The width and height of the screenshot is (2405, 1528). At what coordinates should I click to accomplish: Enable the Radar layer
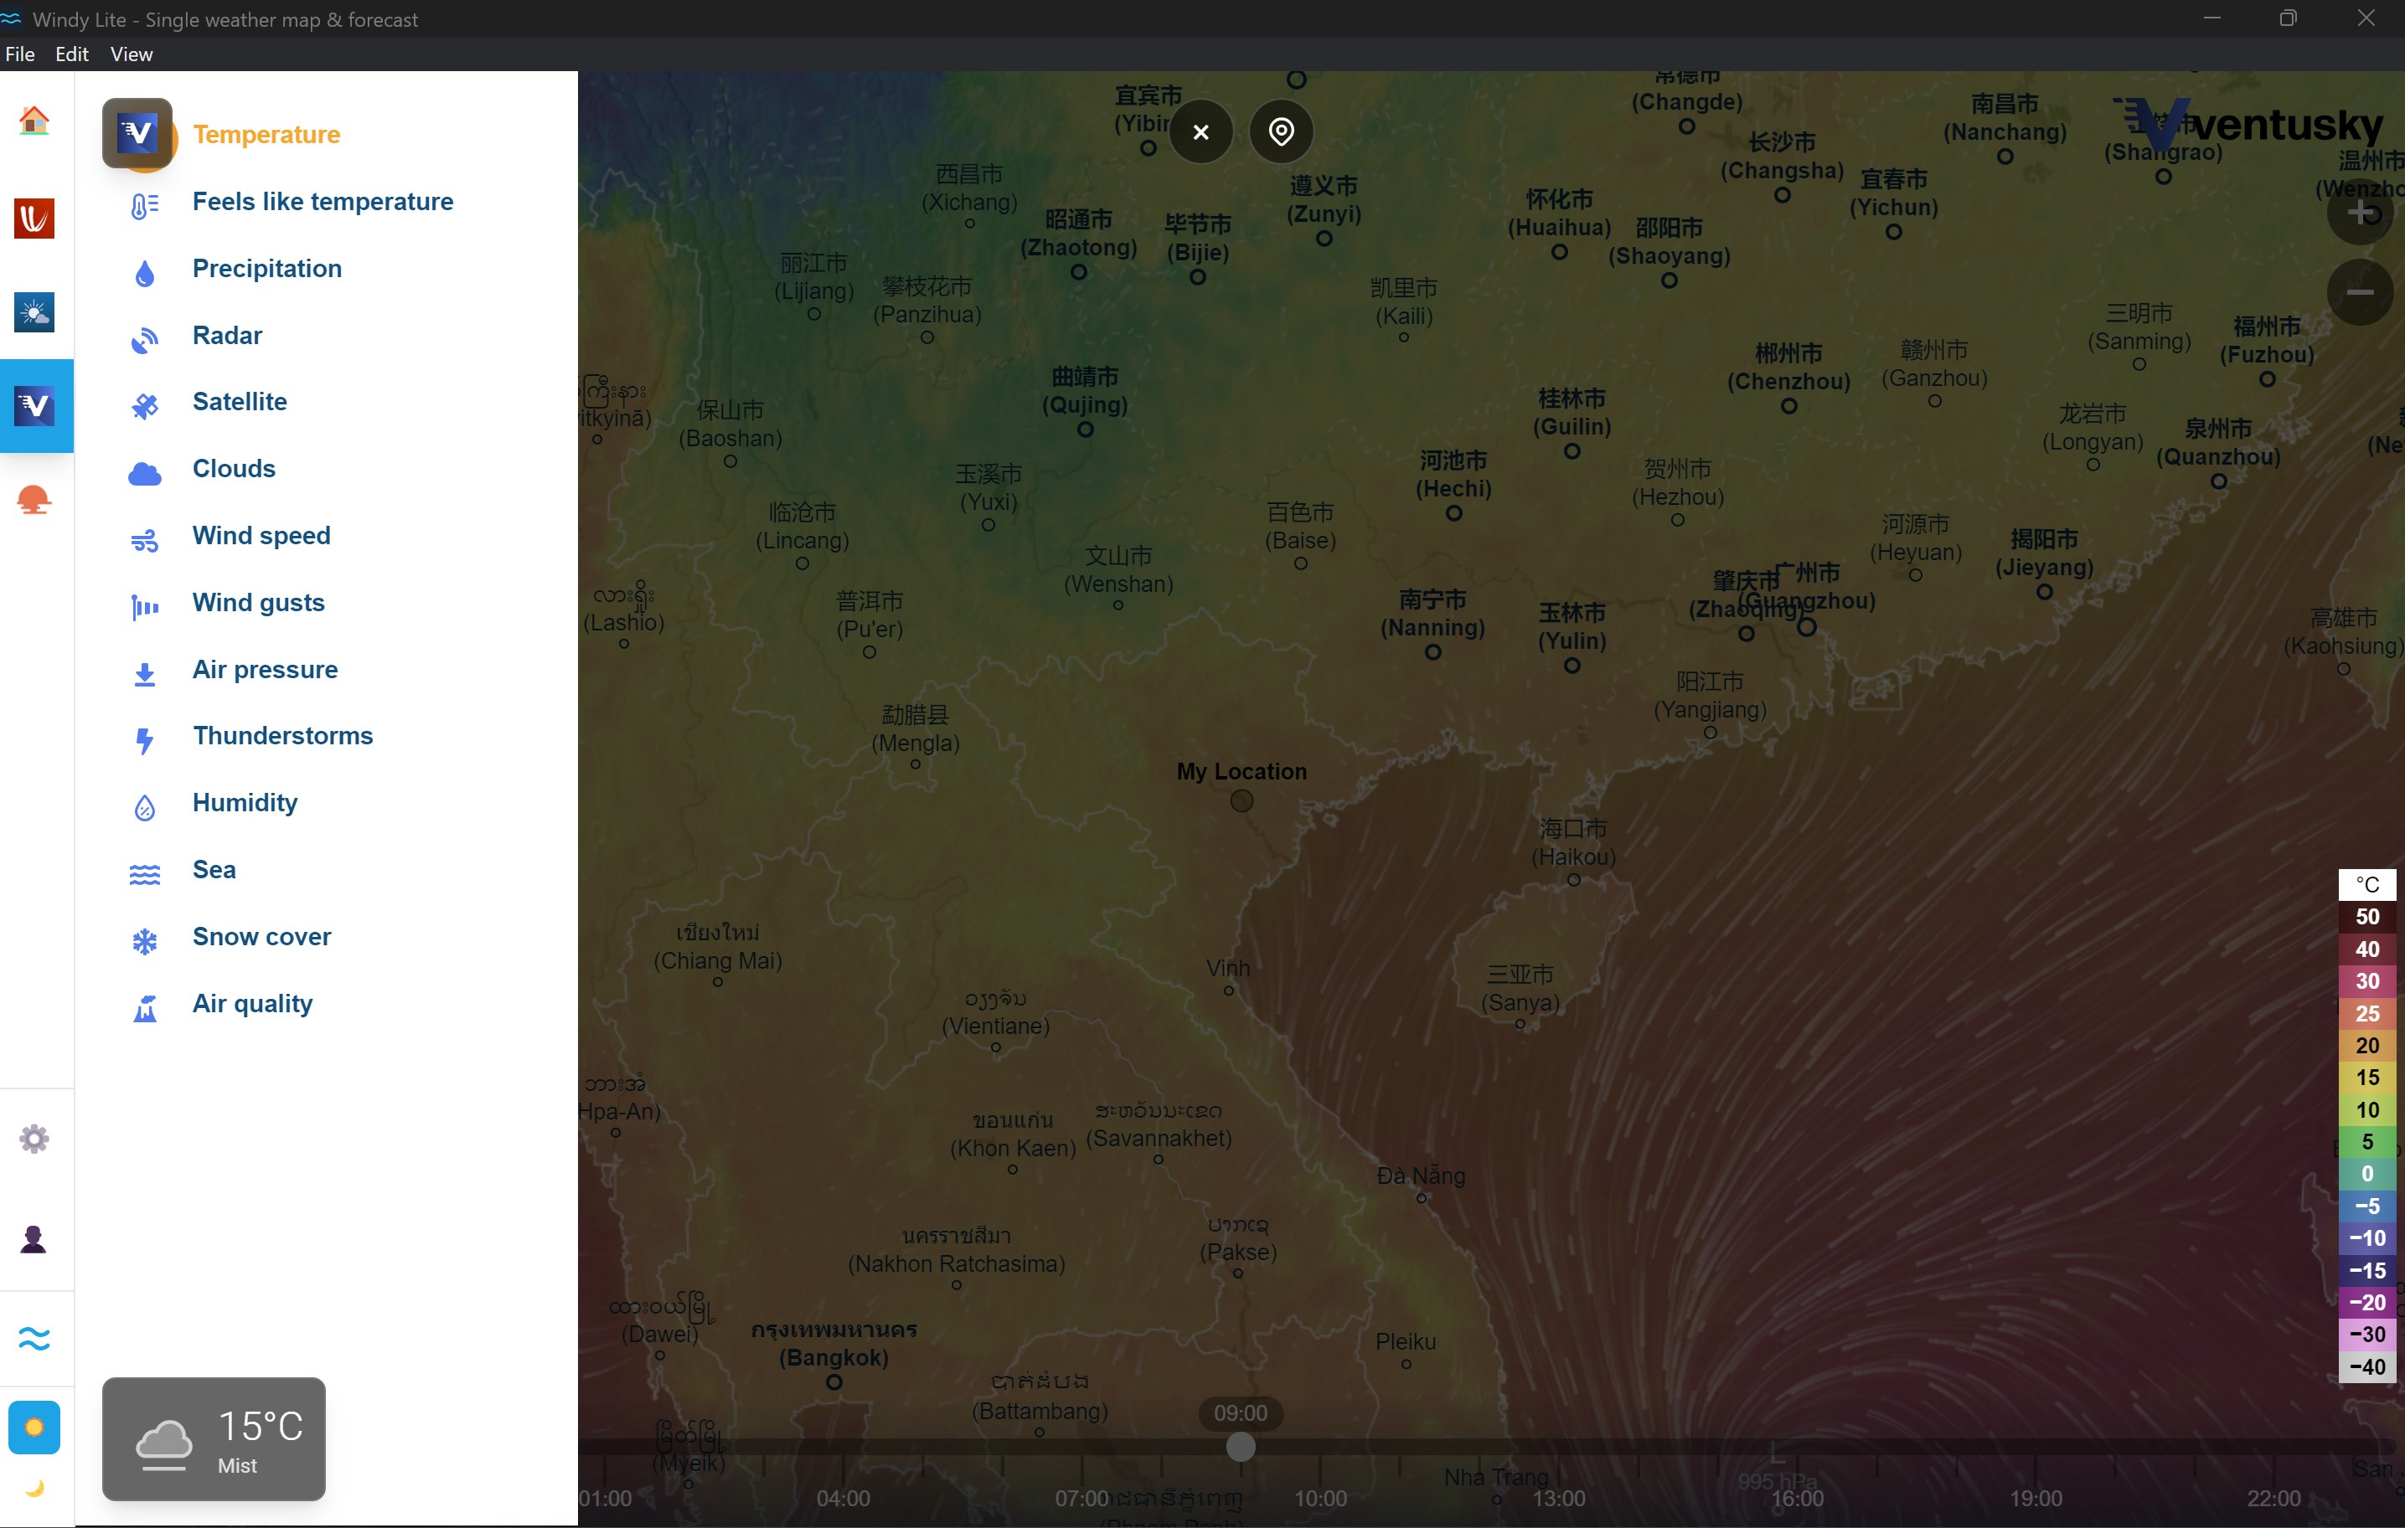click(228, 336)
